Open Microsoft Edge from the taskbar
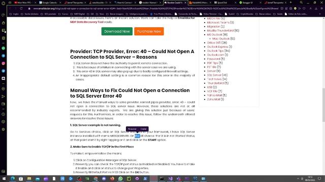The width and height of the screenshot is (325, 182). (13, 178)
